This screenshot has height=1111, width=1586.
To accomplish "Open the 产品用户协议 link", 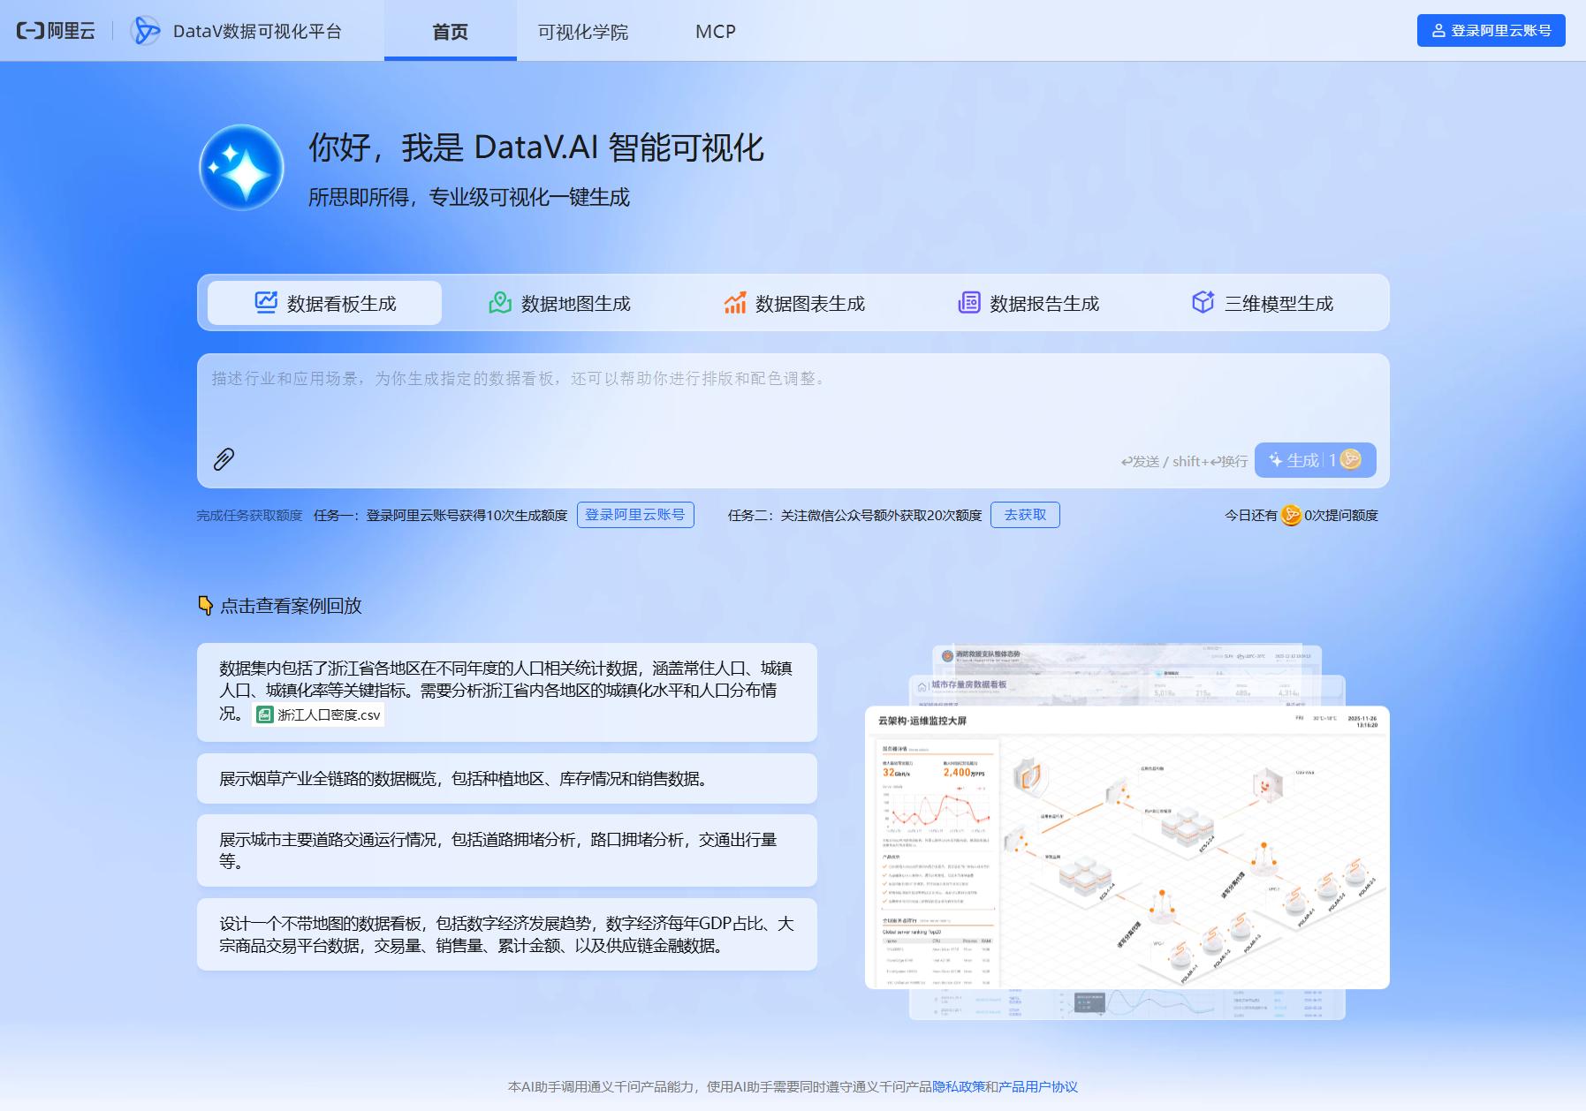I will coord(1038,1087).
